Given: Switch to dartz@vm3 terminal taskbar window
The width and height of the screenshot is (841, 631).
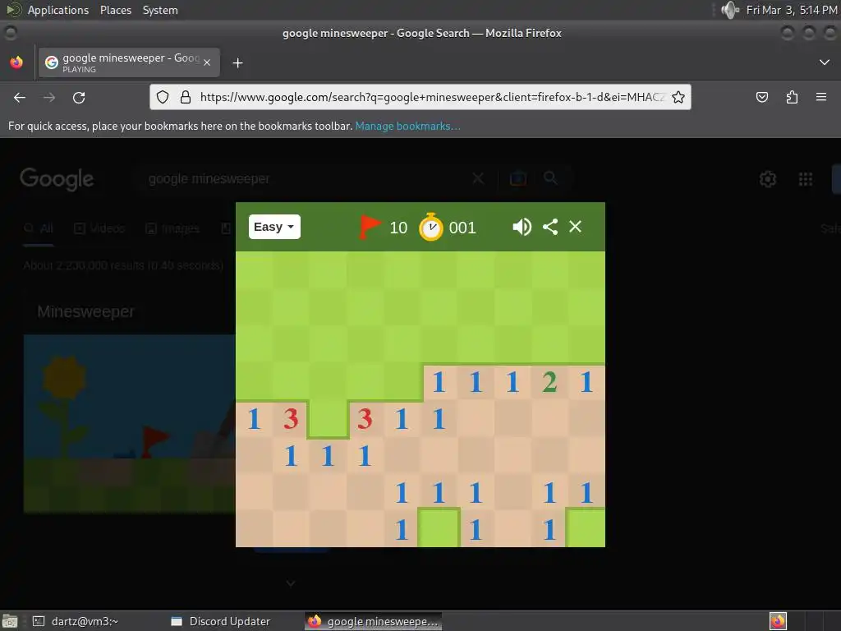Looking at the screenshot, I should click(x=76, y=621).
